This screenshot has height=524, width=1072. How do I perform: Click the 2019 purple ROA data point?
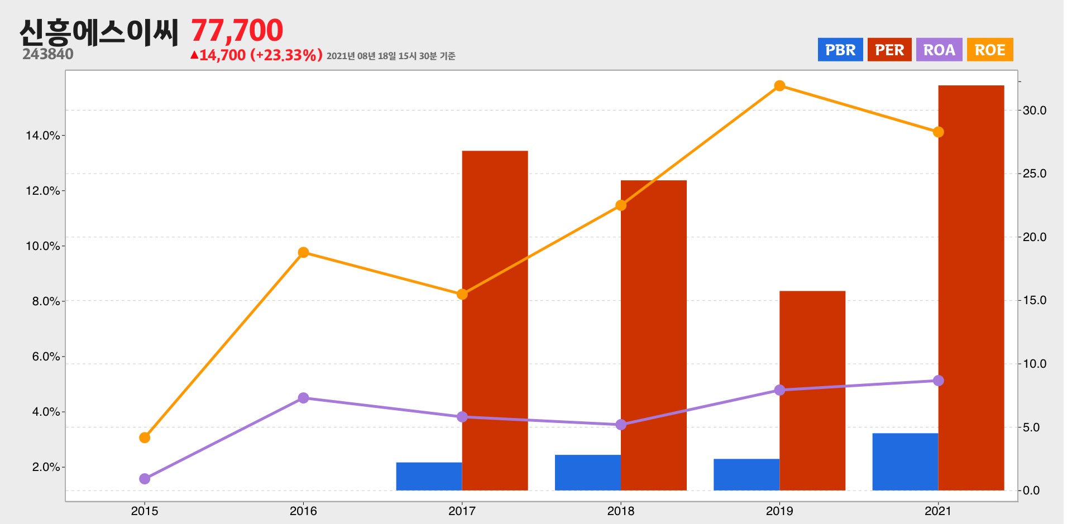point(779,390)
